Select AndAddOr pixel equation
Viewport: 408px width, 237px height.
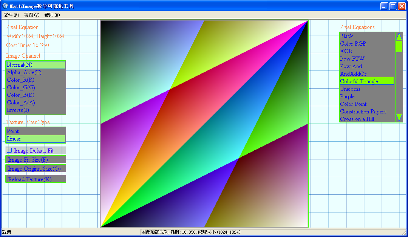click(x=367, y=74)
